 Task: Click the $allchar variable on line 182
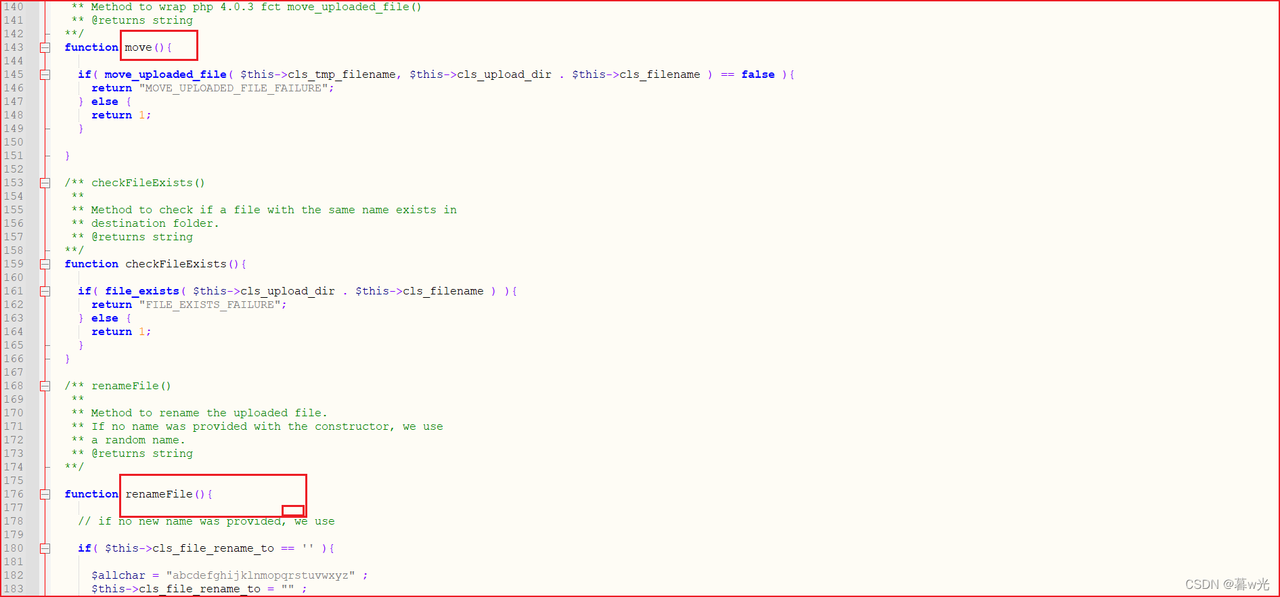118,575
